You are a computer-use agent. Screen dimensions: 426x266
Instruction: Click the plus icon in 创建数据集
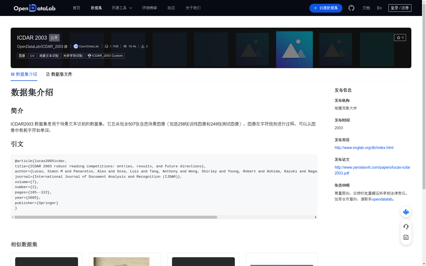316,8
